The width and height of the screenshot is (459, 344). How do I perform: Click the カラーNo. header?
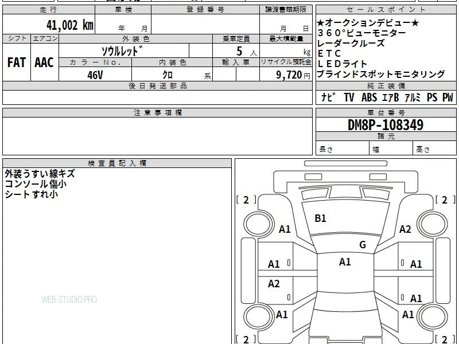click(95, 62)
